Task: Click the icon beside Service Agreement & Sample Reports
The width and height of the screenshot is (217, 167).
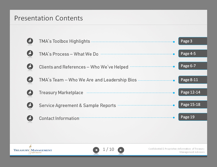Action: pos(30,105)
